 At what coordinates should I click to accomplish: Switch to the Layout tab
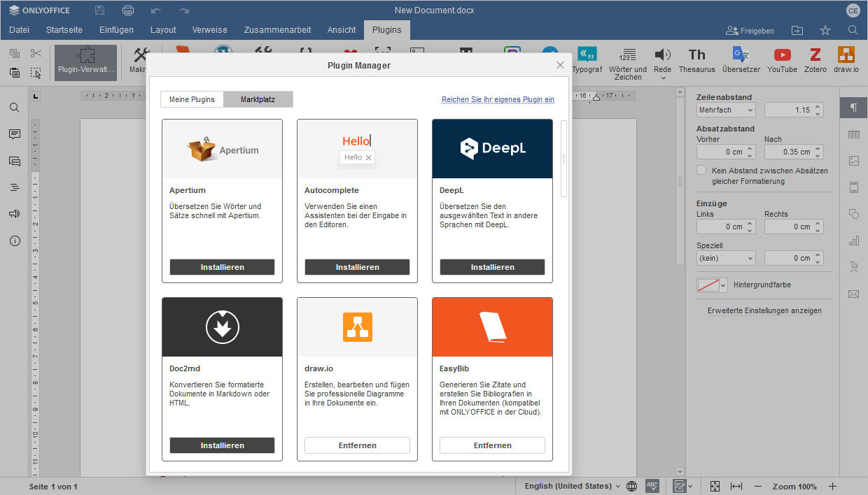pos(163,30)
